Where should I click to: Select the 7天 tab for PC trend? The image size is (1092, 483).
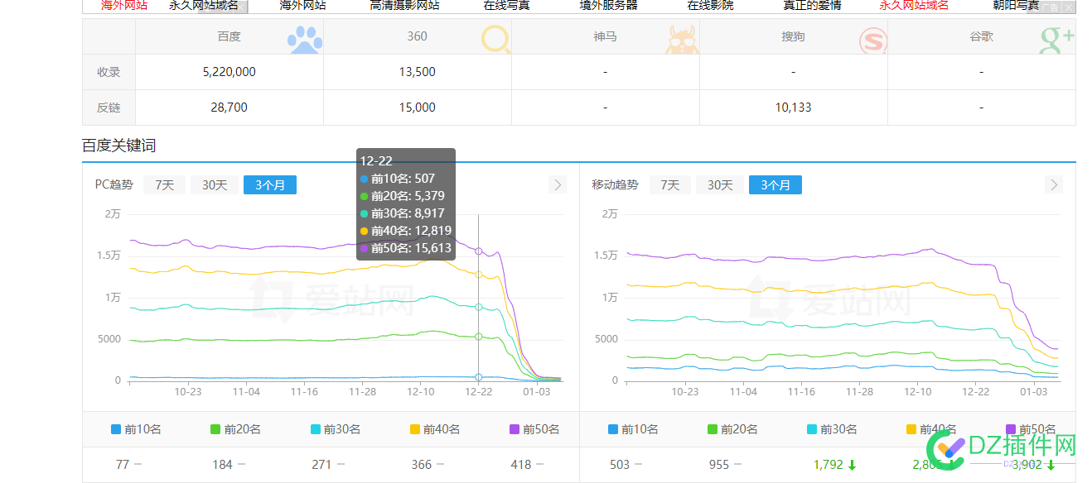coord(164,184)
